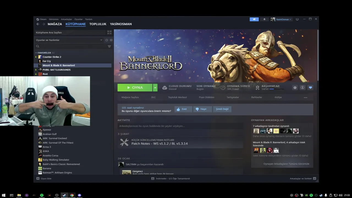The height and width of the screenshot is (198, 352).
Task: Click Şimdi Değil button
Action: [222, 109]
